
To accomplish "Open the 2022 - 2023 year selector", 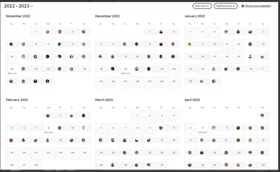I will click(19, 6).
